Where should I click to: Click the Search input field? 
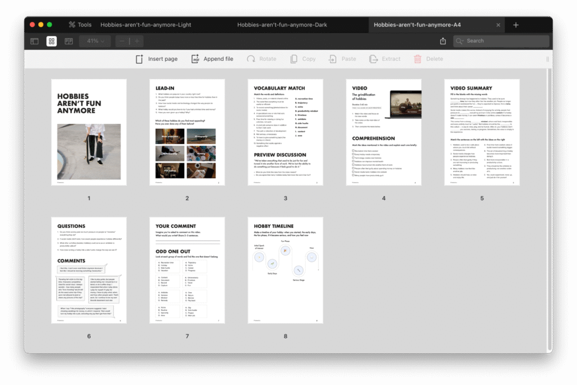pos(501,41)
